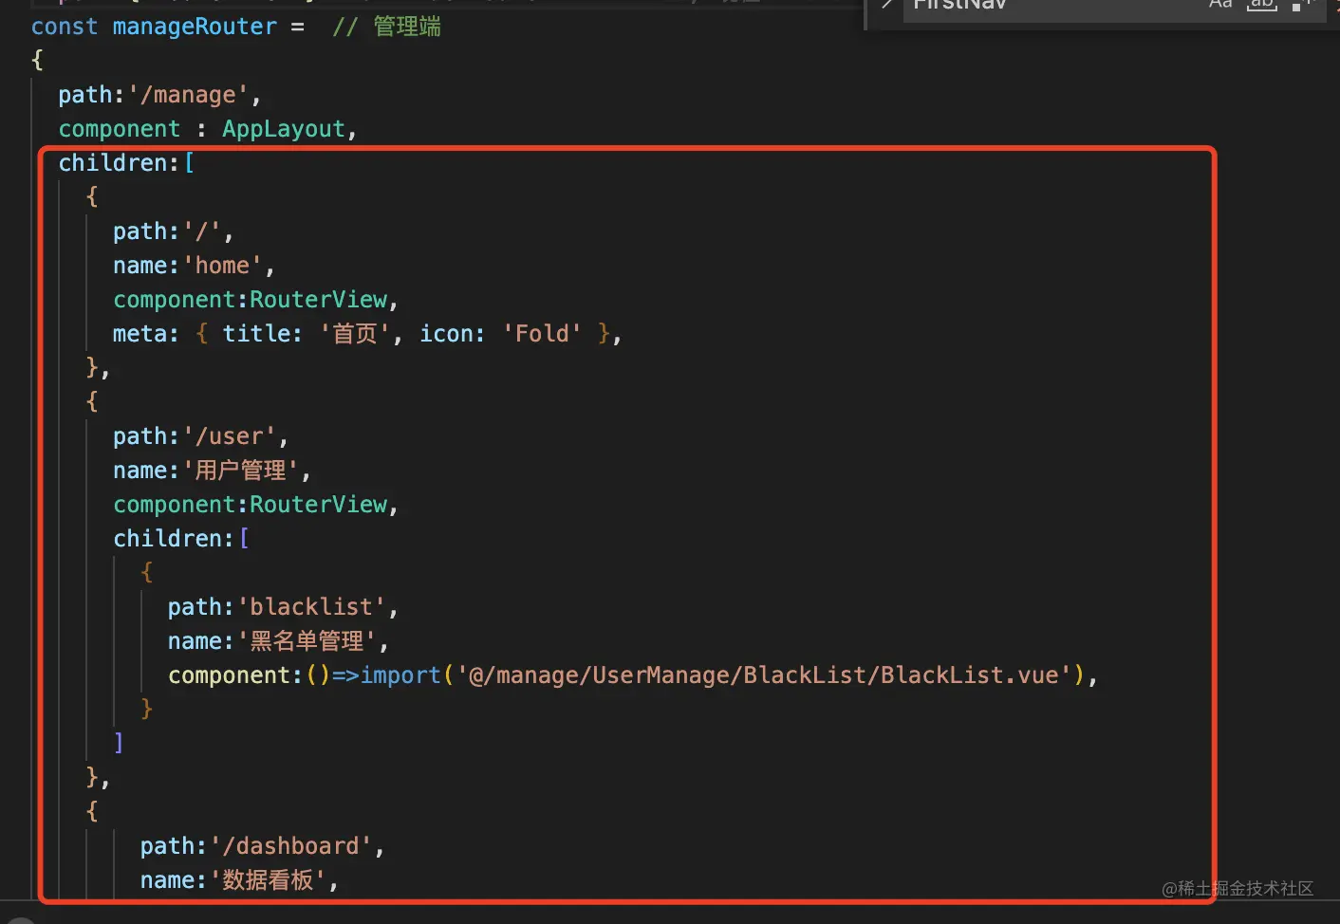Image resolution: width=1340 pixels, height=924 pixels.
Task: Click the path:'/' line
Action: (173, 231)
